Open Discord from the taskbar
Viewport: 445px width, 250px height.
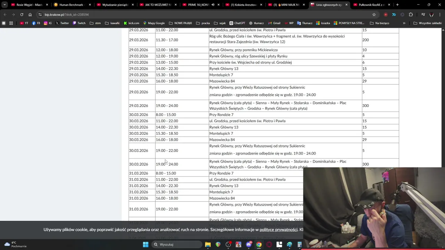point(249,244)
